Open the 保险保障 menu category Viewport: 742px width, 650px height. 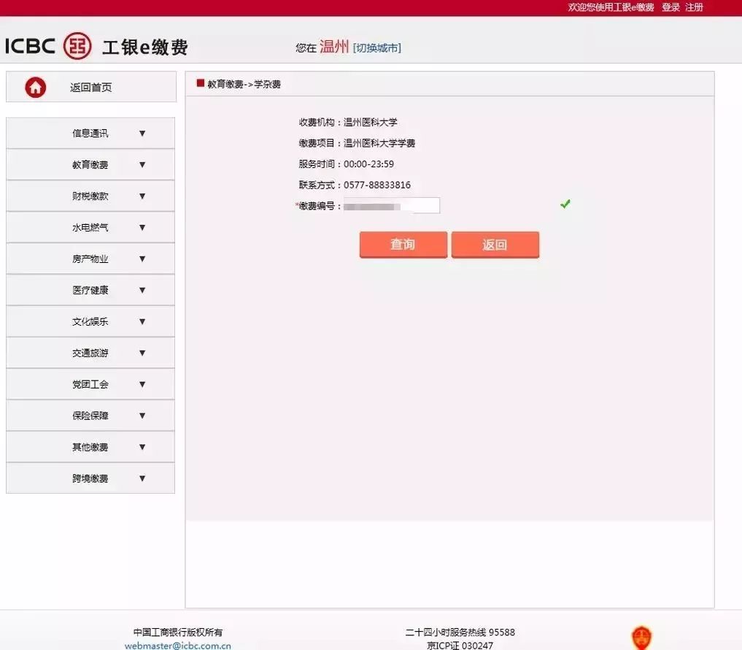pyautogui.click(x=90, y=416)
